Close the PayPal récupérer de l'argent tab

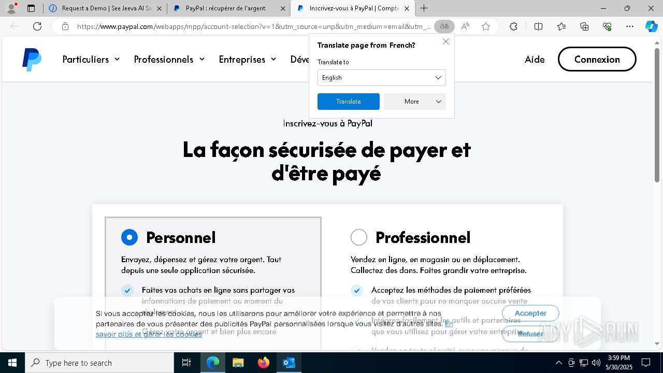point(283,8)
